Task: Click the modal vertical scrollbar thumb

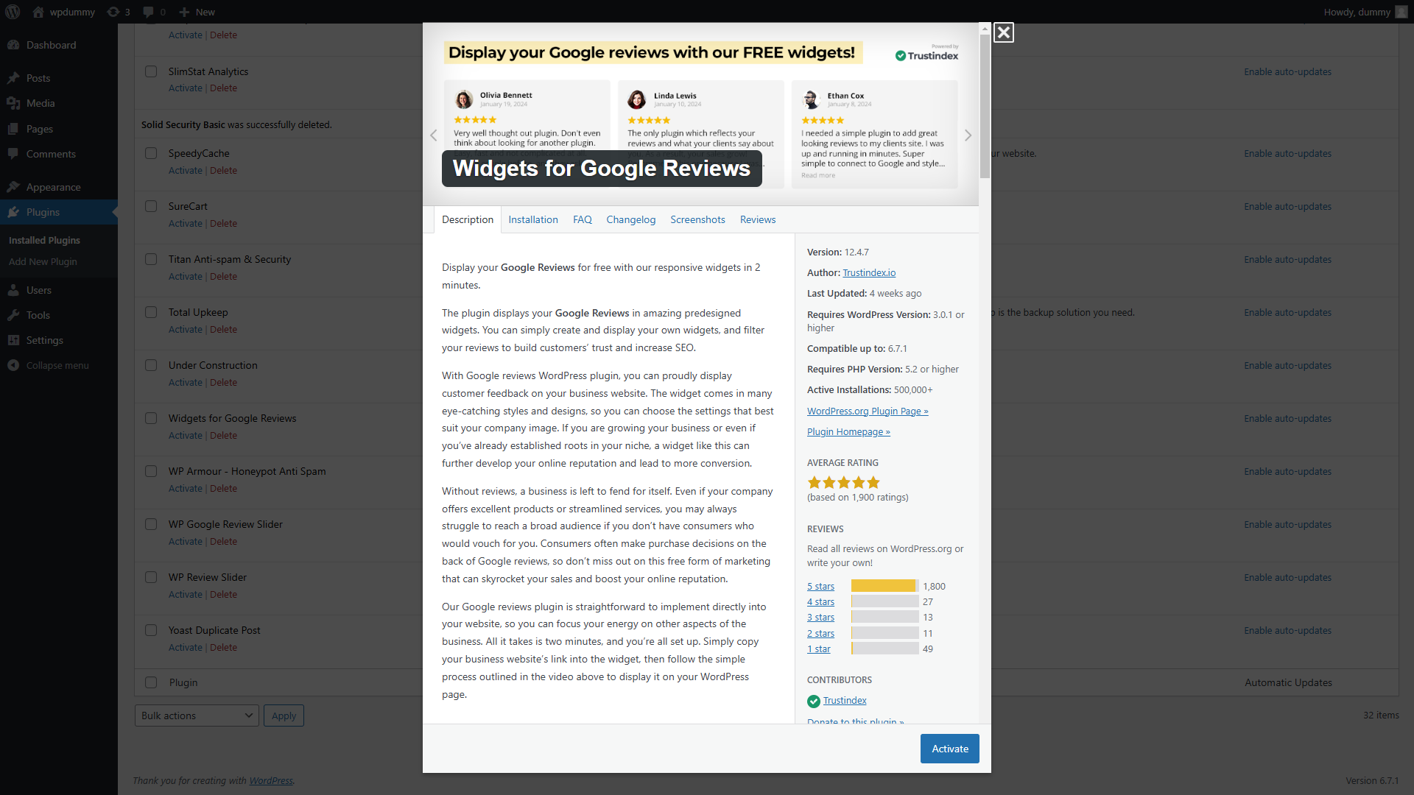Action: tap(985, 107)
